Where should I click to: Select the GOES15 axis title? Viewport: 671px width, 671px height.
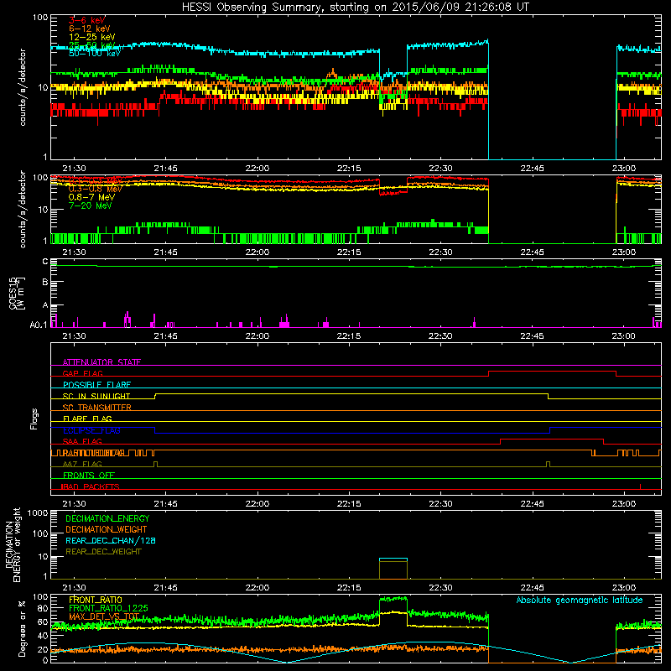(x=17, y=294)
